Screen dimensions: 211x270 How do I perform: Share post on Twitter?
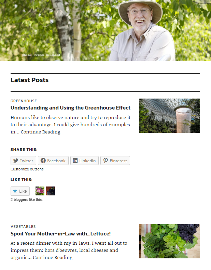(x=23, y=160)
